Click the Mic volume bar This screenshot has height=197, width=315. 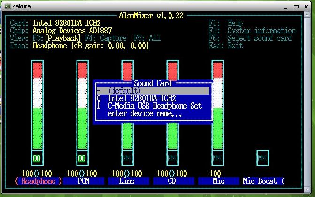point(217,105)
